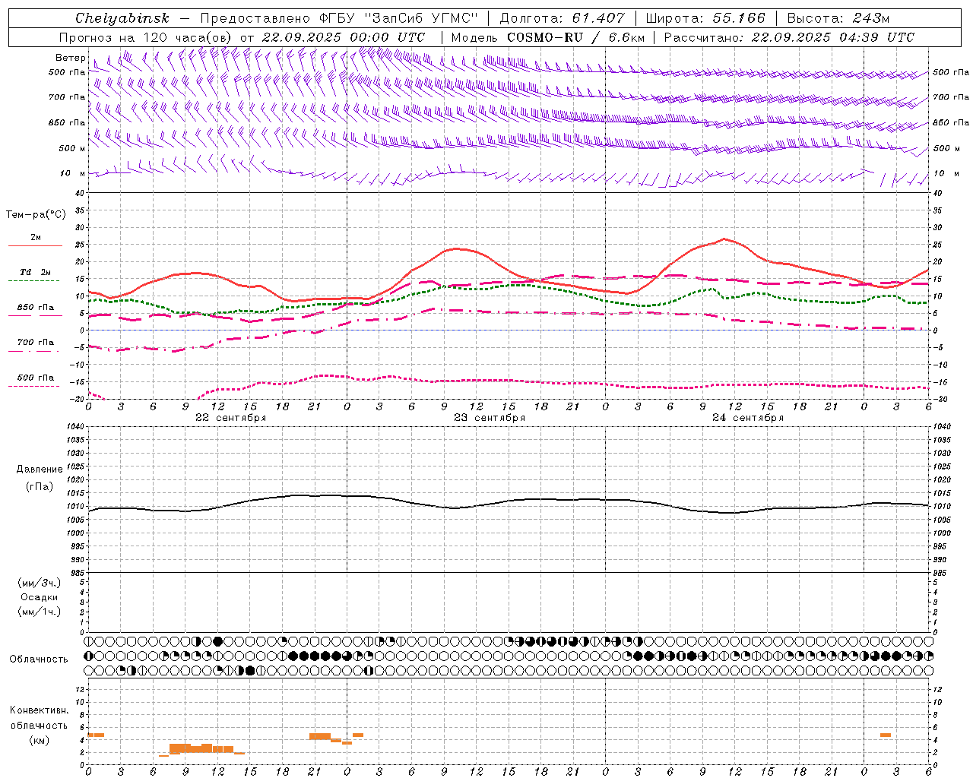This screenshot has width=973, height=778.
Task: Click the Давление pressure panel label
Action: point(40,470)
